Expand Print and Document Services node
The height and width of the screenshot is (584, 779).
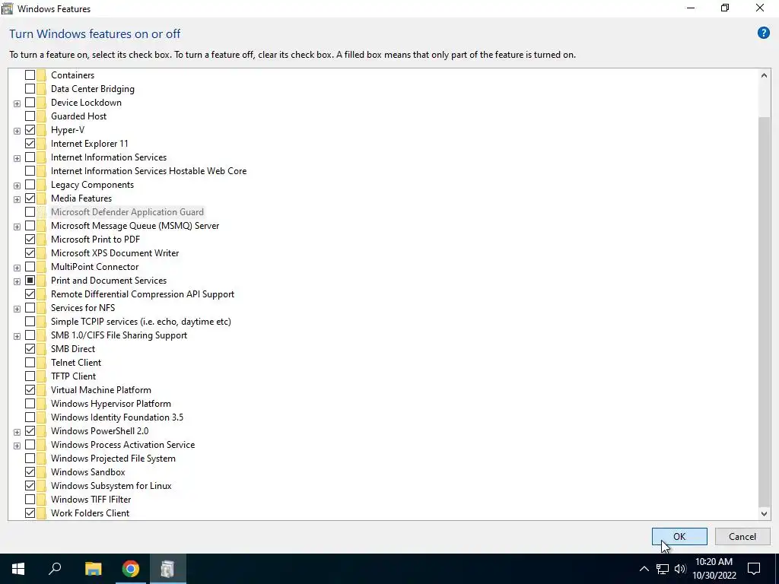[17, 281]
